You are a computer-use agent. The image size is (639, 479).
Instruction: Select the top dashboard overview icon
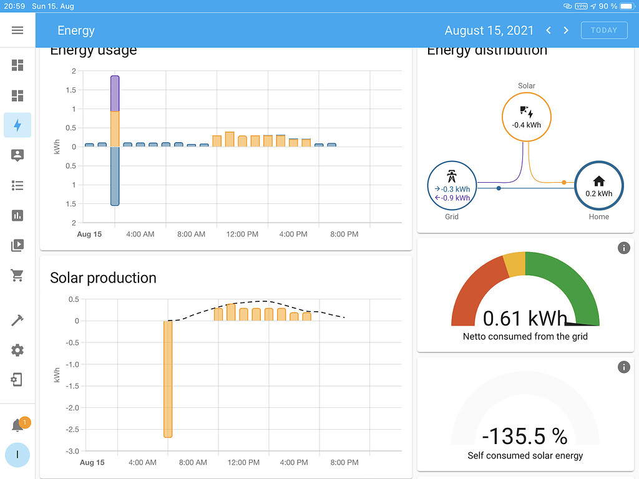point(17,65)
